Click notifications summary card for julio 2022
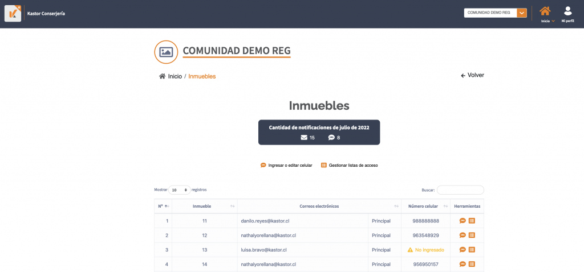Viewport: 584px width, 272px height. (319, 132)
